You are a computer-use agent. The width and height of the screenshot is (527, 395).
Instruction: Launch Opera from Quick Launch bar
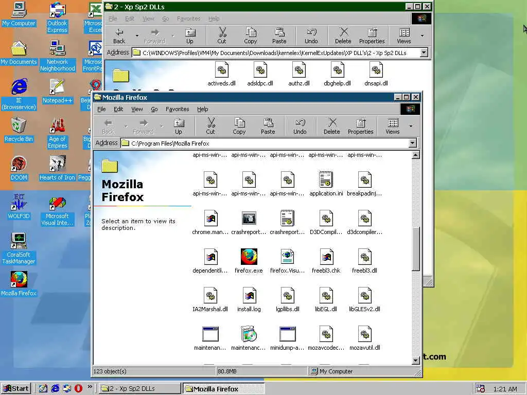click(x=78, y=389)
